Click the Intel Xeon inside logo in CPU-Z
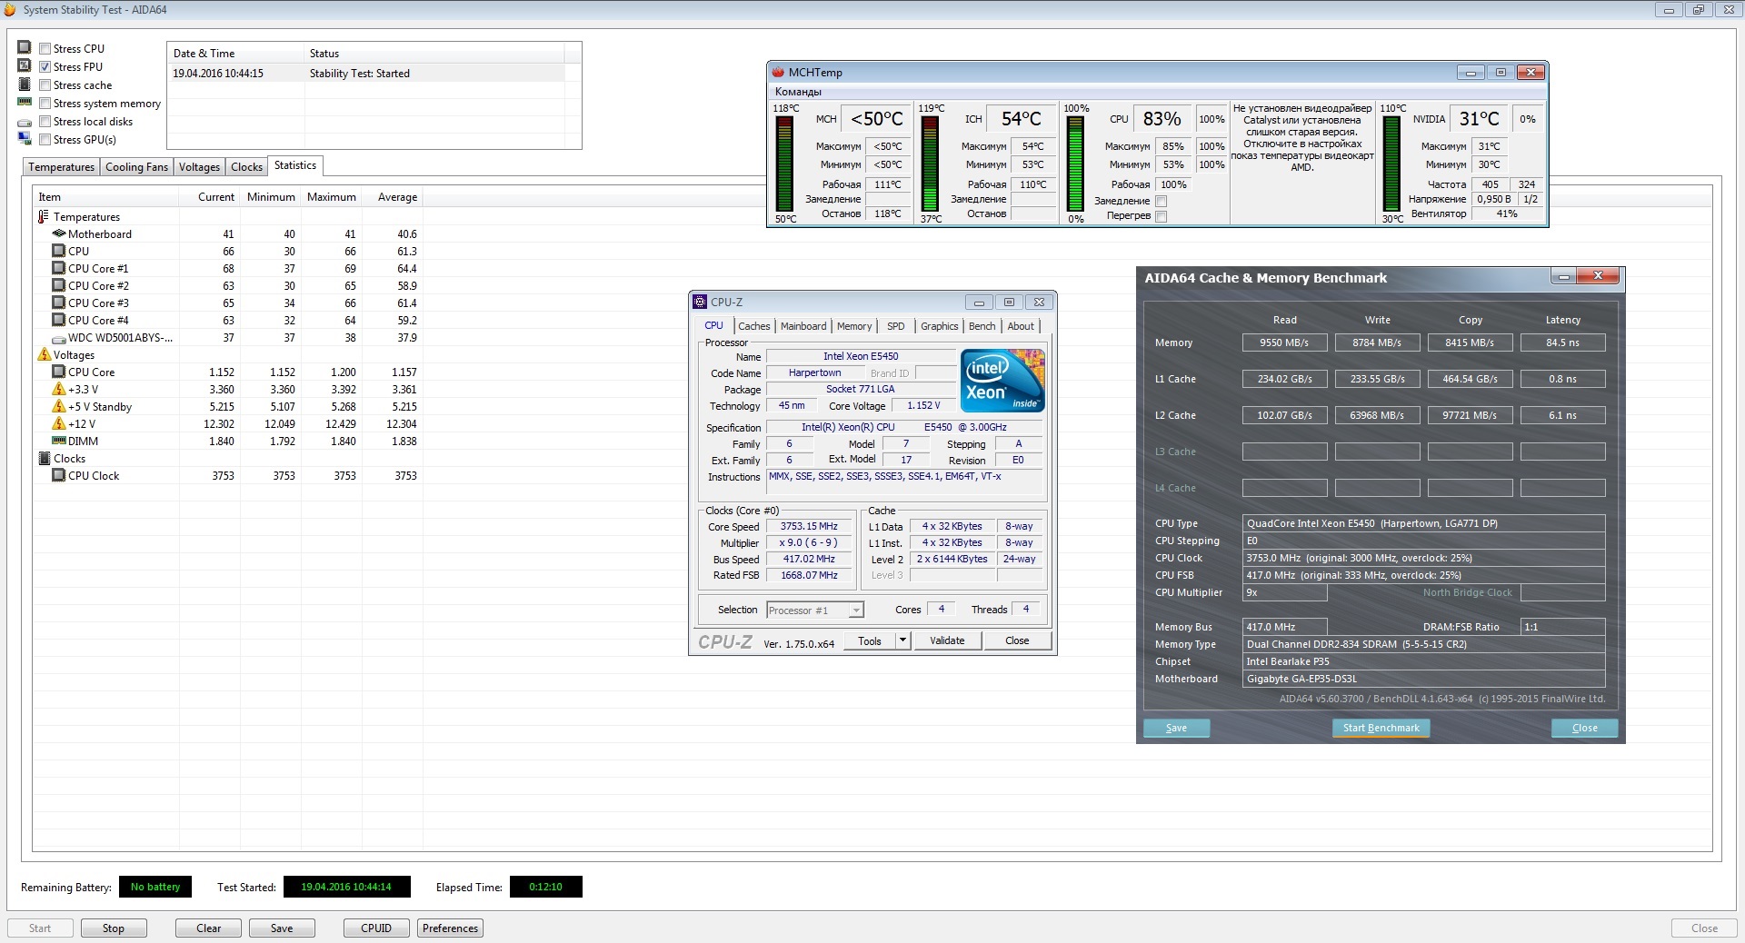The height and width of the screenshot is (943, 1745). [1002, 381]
